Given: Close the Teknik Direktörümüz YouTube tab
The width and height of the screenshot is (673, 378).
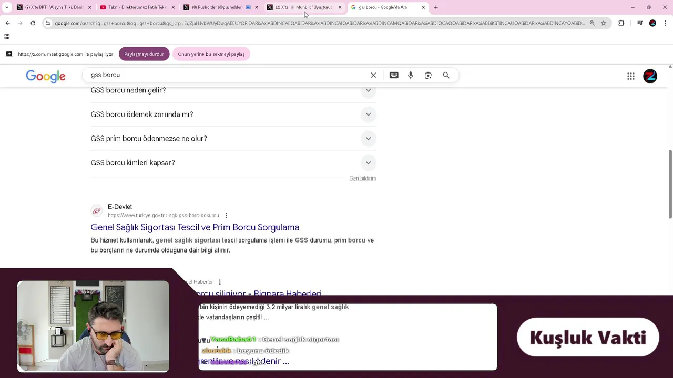Looking at the screenshot, I should point(173,7).
